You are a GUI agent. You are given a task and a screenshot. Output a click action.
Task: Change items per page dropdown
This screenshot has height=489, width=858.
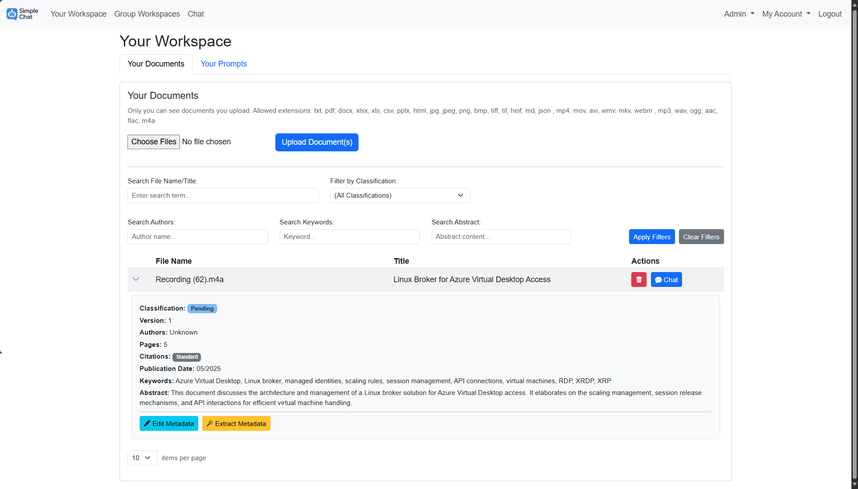click(x=142, y=458)
